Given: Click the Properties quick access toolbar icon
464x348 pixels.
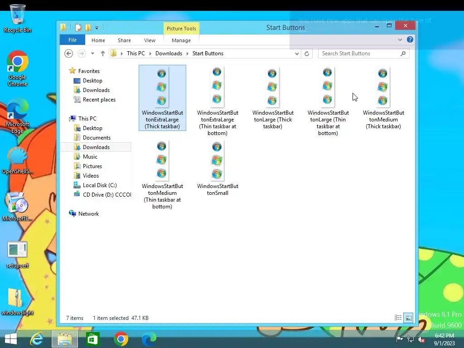Looking at the screenshot, I should [78, 28].
